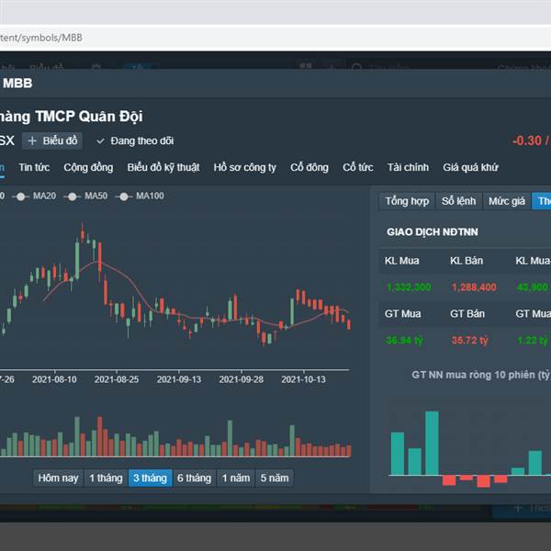Screen dimensions: 551x551
Task: Click the GIAO DỊCH NĐTNN heading
Action: [x=433, y=232]
